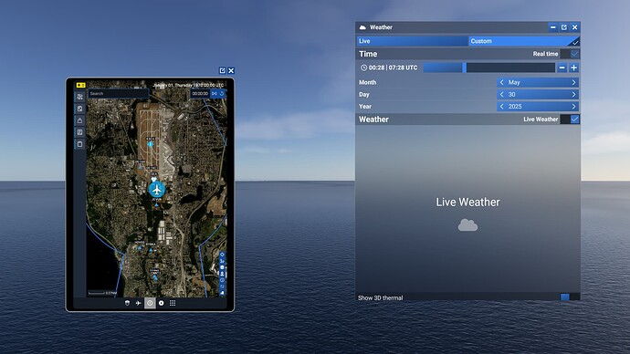Increase time with the plus button
This screenshot has width=630, height=354.
[573, 68]
